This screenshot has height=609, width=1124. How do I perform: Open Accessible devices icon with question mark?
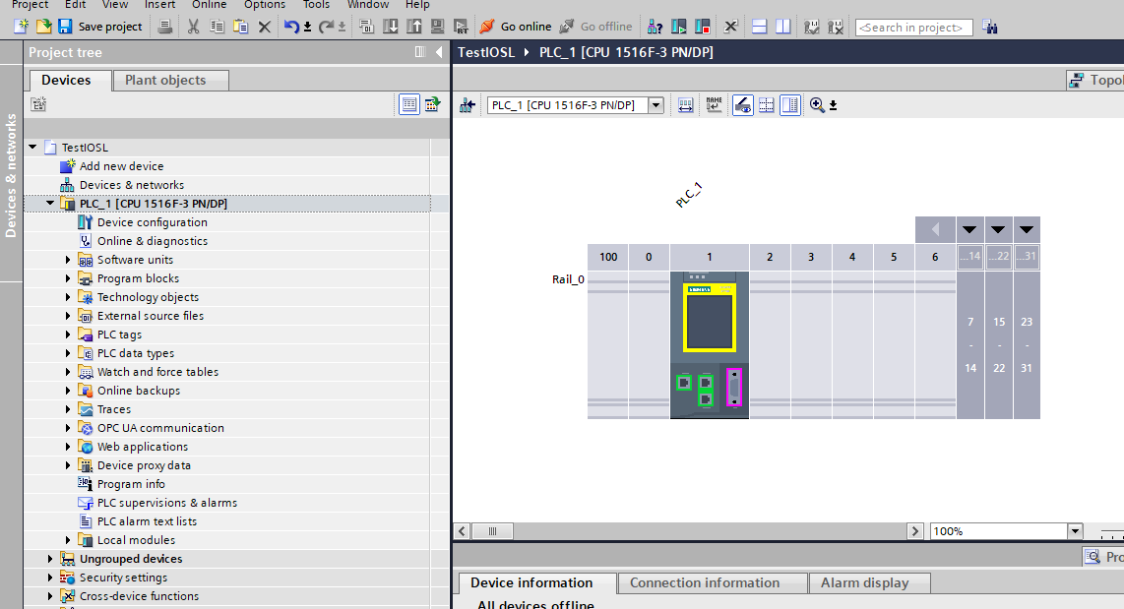click(x=655, y=27)
